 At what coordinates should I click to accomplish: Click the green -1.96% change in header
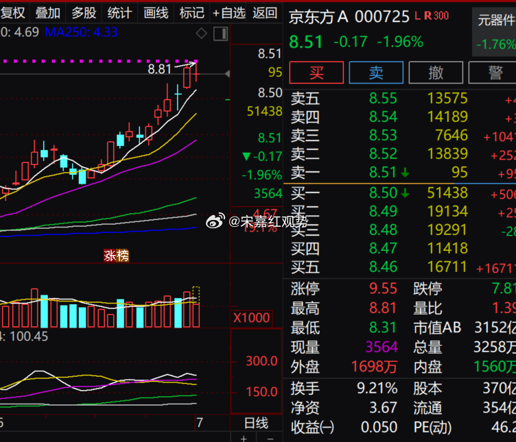pos(400,42)
